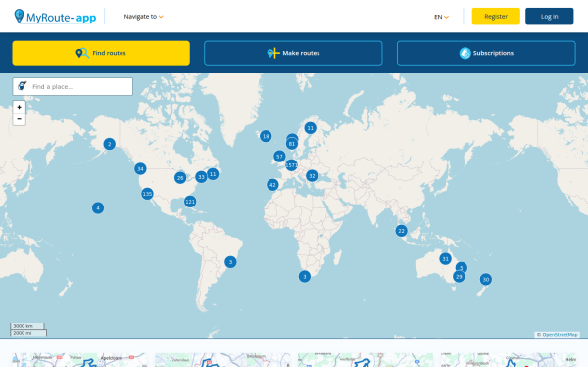The height and width of the screenshot is (367, 588).
Task: Click route cluster marker 33
Action: point(201,177)
